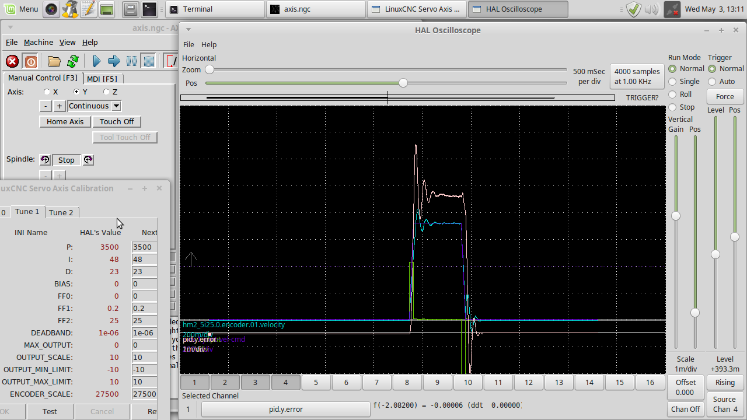747x420 pixels.
Task: Open the AXIS View menu
Action: point(67,42)
